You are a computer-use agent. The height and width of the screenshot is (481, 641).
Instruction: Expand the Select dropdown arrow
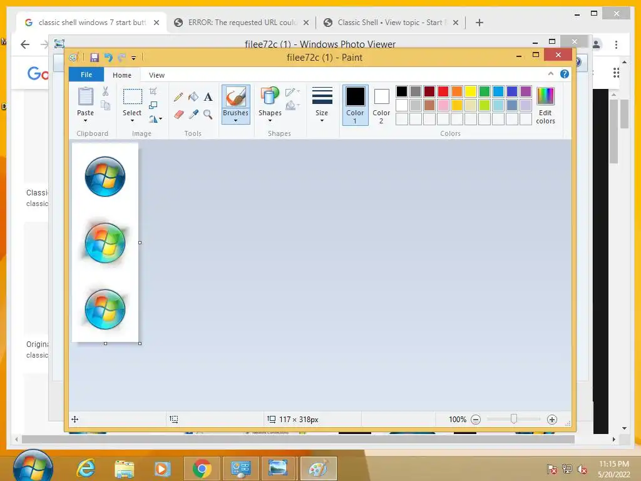132,121
